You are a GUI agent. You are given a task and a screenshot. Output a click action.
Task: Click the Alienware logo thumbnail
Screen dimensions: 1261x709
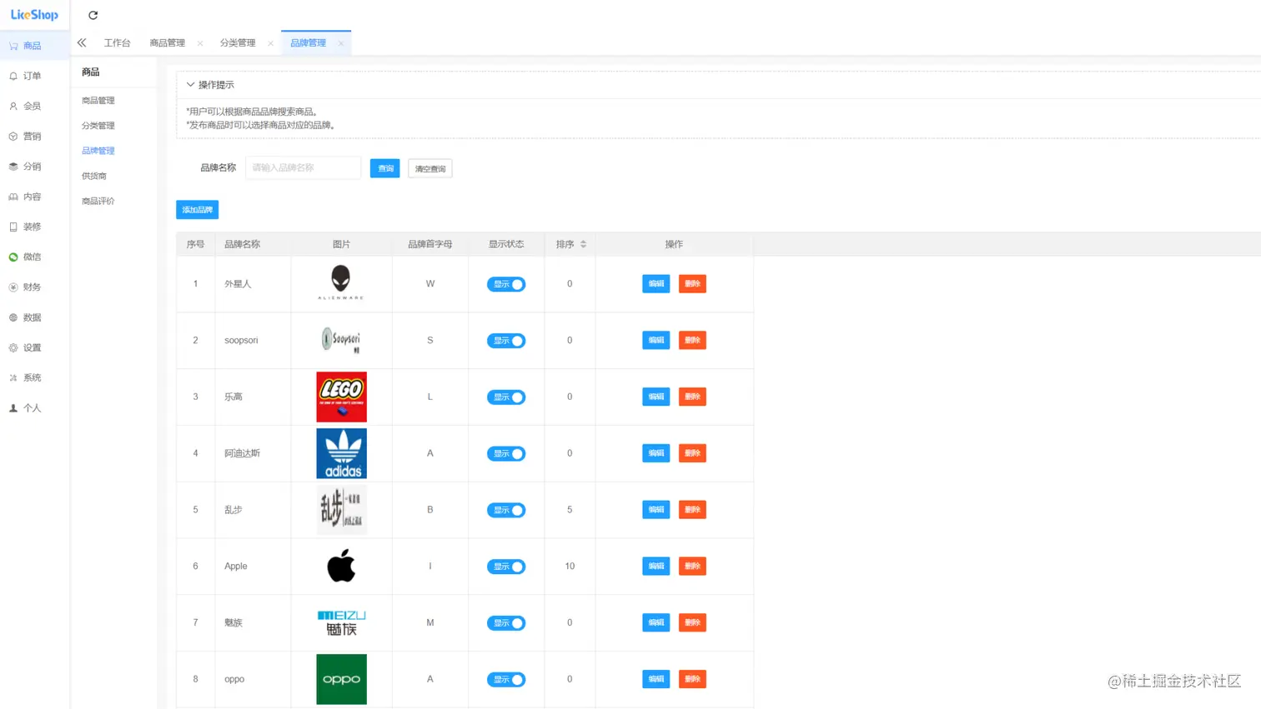pos(341,283)
